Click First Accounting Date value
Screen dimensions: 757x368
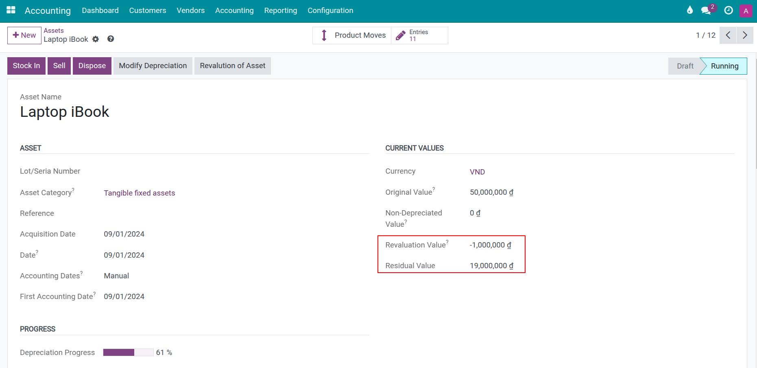tap(124, 297)
